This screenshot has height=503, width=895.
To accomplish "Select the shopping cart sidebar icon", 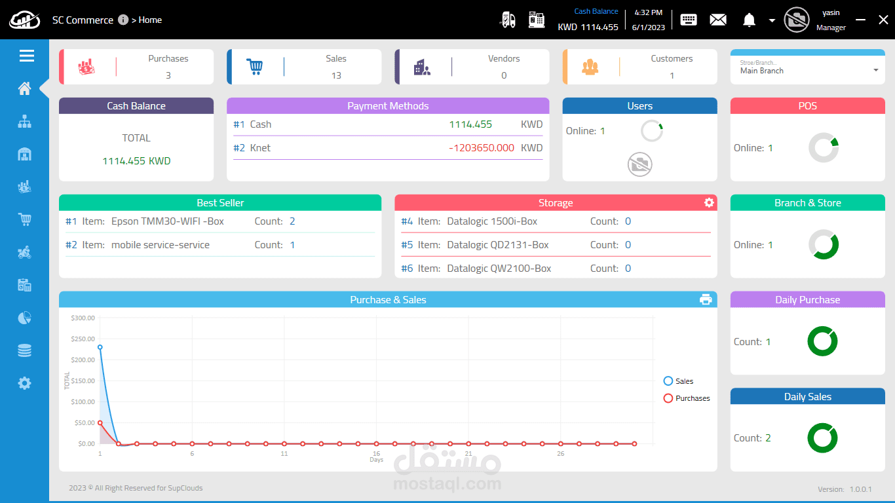I will [24, 219].
